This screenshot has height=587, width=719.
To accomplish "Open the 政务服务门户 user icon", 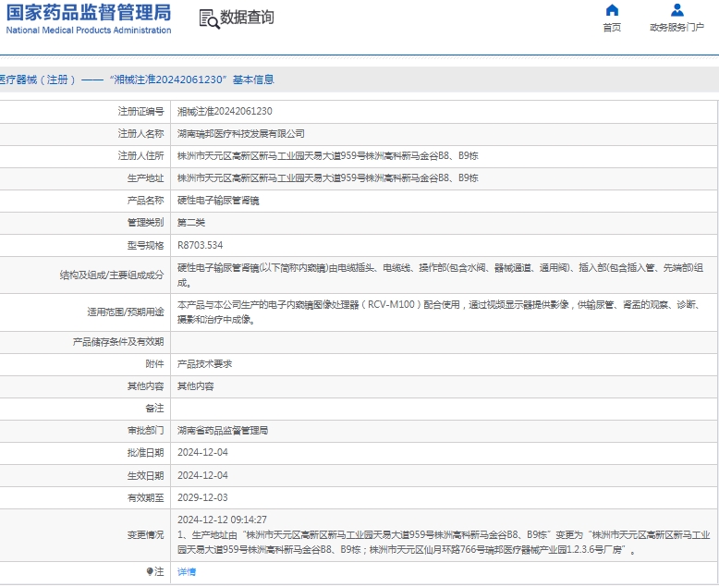I will click(x=676, y=10).
